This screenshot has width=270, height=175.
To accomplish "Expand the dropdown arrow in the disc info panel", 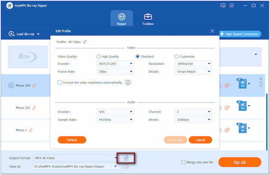I will click(256, 54).
